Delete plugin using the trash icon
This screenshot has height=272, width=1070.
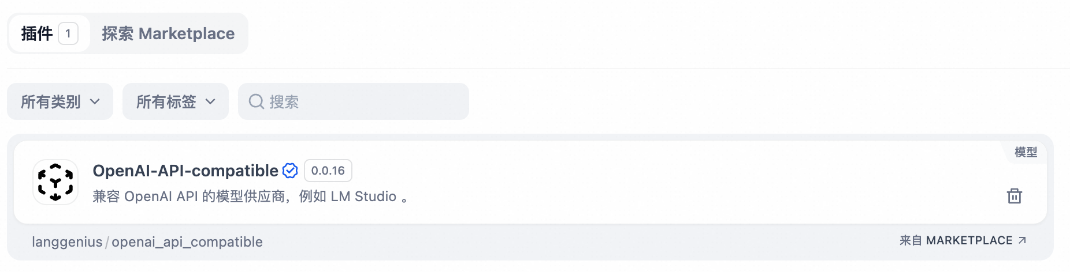(x=1014, y=196)
